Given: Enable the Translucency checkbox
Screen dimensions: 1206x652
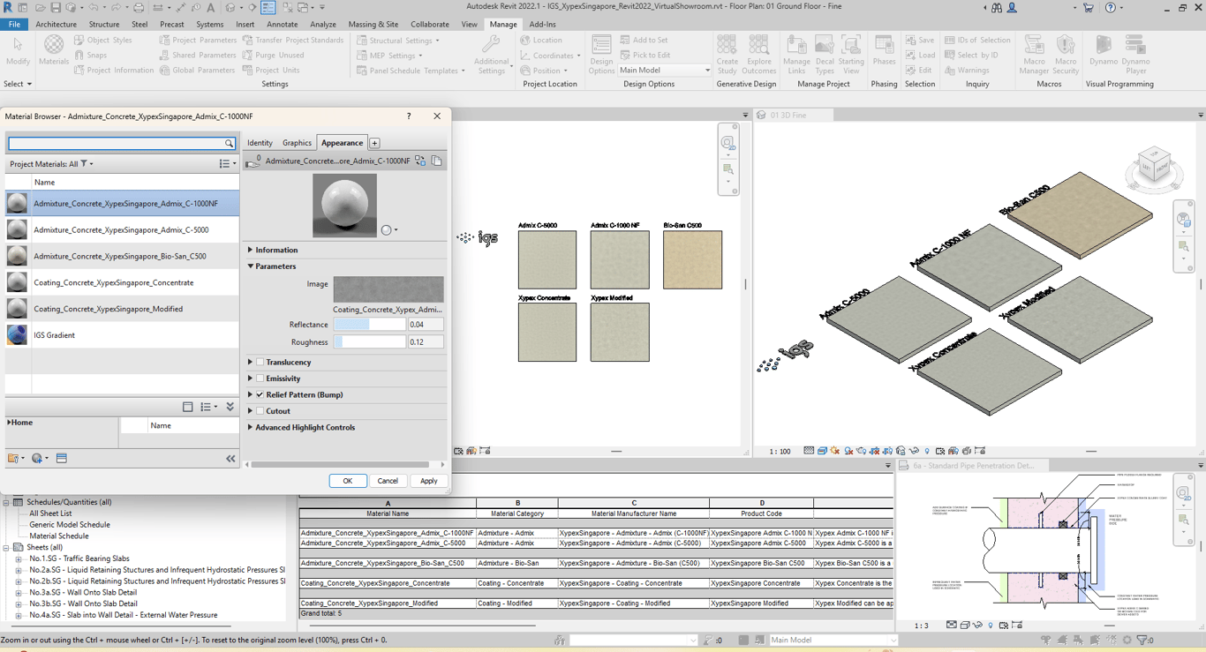Looking at the screenshot, I should (260, 362).
